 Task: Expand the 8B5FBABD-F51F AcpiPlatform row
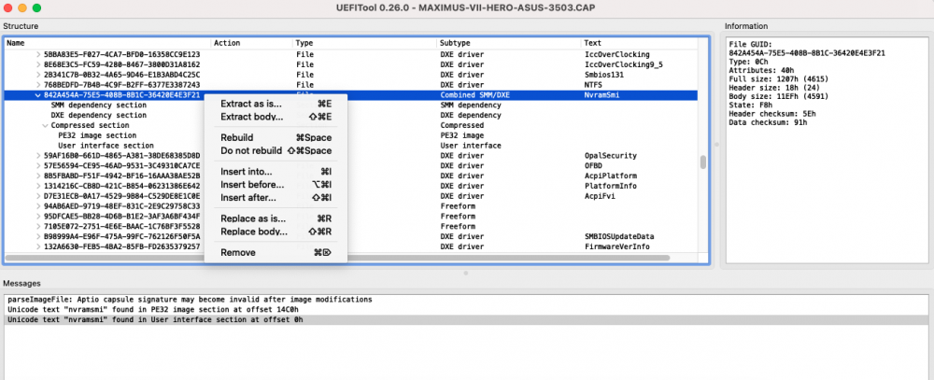(x=38, y=176)
